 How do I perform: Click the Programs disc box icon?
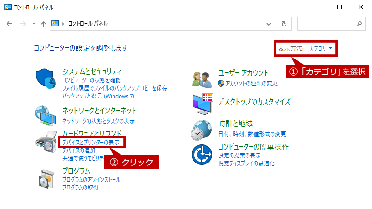pos(46,179)
